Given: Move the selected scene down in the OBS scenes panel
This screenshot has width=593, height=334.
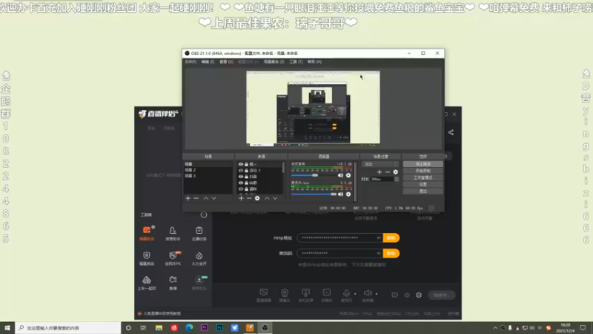Looking at the screenshot, I should click(x=214, y=198).
